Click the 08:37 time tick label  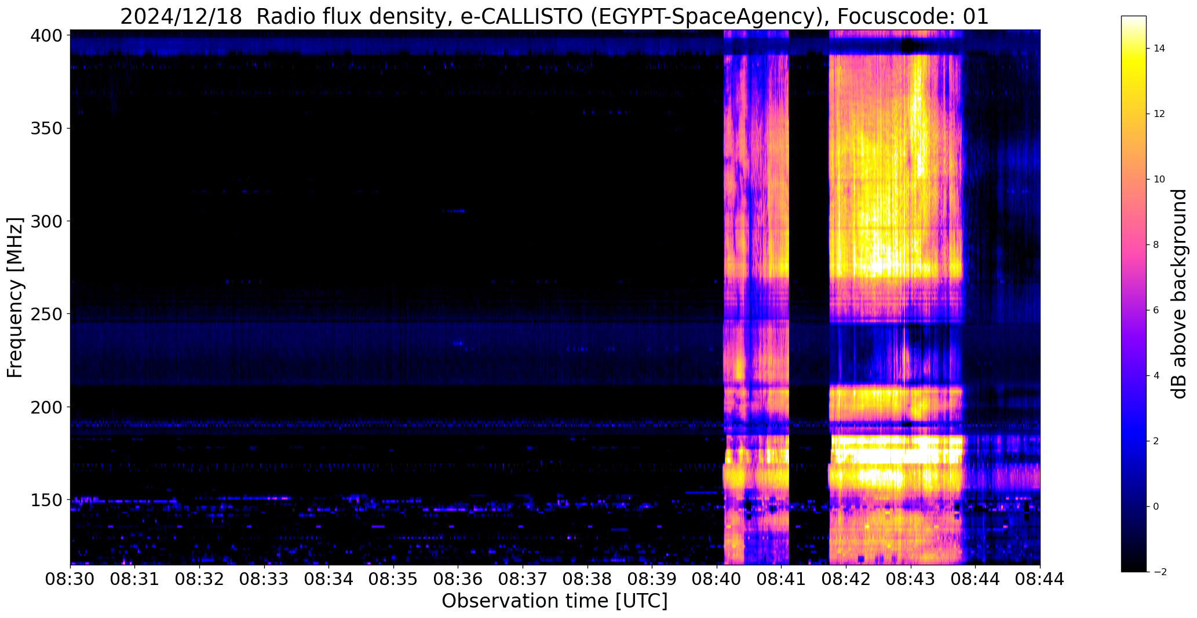pos(523,580)
